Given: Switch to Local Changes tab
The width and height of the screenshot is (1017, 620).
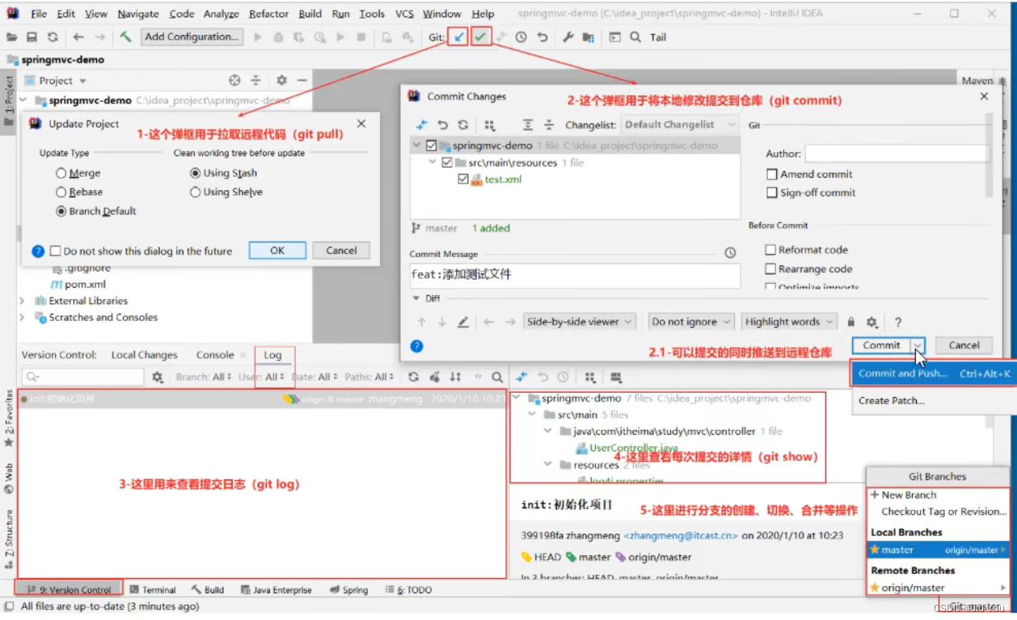Looking at the screenshot, I should click(144, 355).
